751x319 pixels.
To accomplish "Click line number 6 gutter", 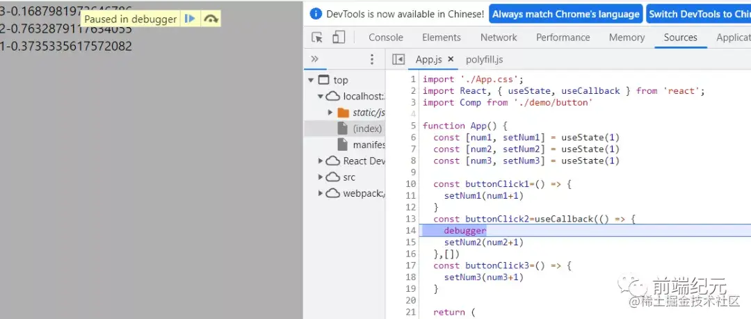I will 413,138.
